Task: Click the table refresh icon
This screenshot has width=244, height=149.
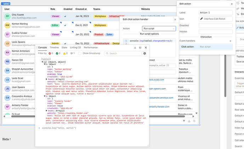Action: click(194, 121)
